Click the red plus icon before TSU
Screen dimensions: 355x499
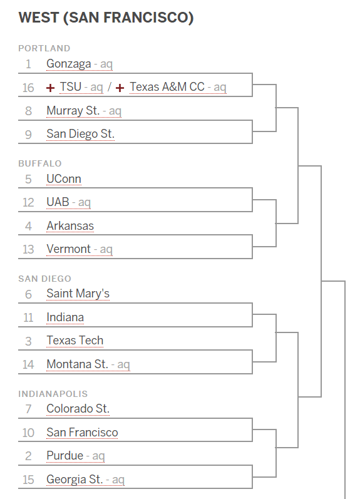click(x=50, y=88)
